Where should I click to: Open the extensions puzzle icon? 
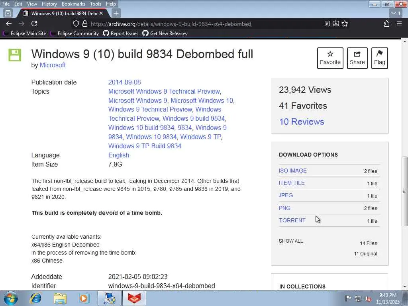click(386, 24)
